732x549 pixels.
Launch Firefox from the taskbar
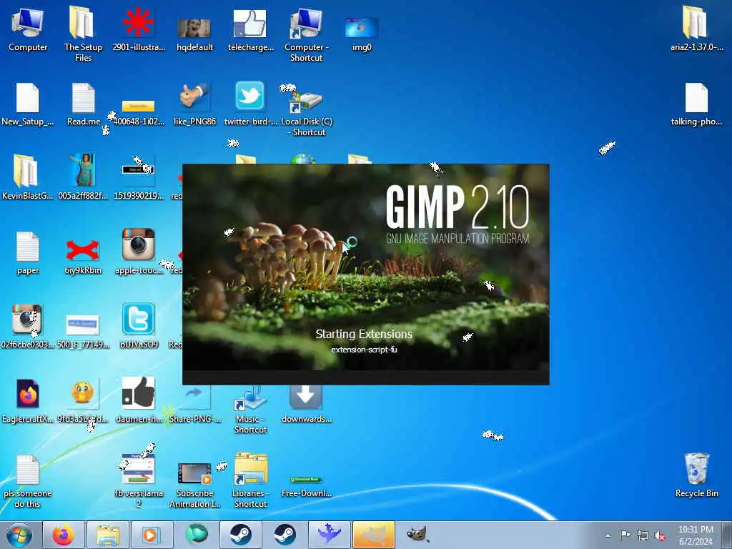point(64,535)
